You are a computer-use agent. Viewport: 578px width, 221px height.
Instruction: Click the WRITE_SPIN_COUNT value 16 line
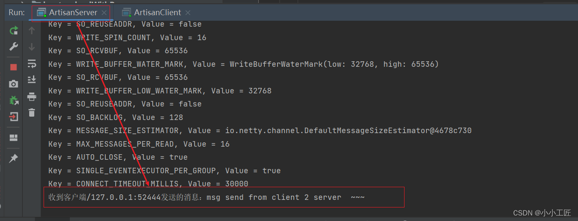point(127,38)
